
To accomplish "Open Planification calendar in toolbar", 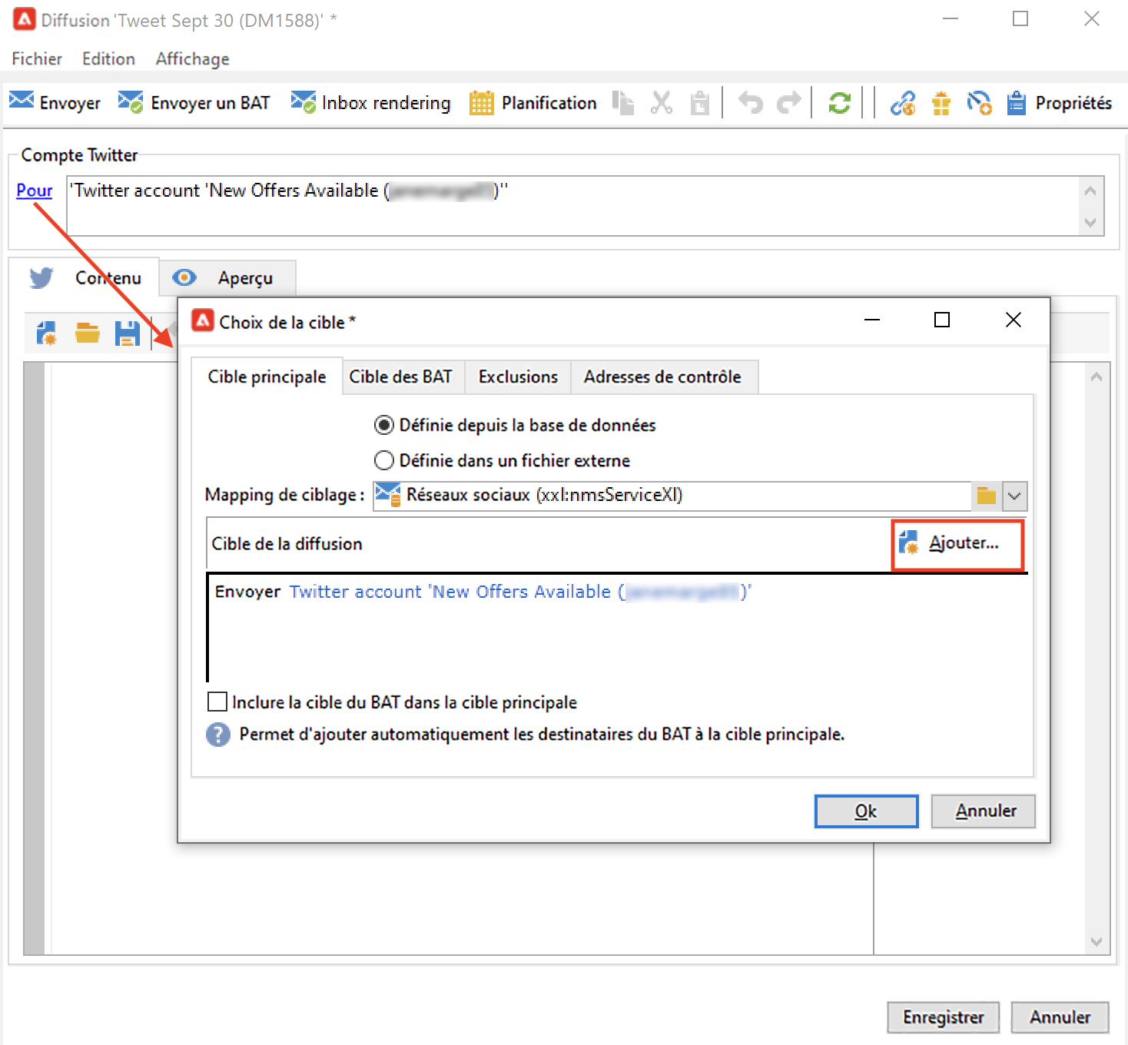I will tap(533, 102).
